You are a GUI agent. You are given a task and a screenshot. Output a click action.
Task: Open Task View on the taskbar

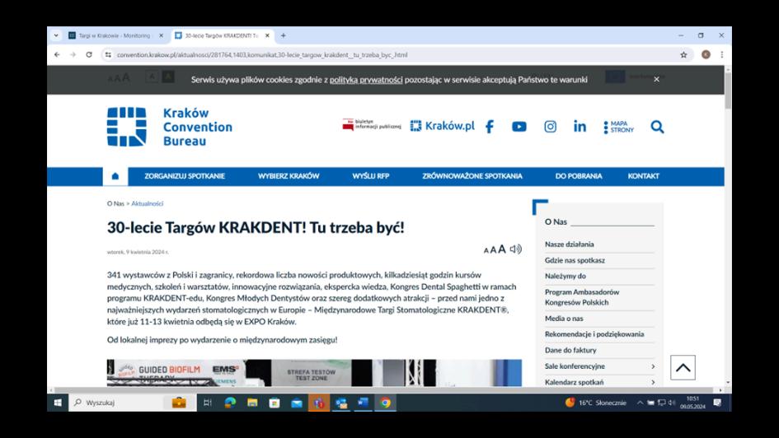[x=208, y=403]
